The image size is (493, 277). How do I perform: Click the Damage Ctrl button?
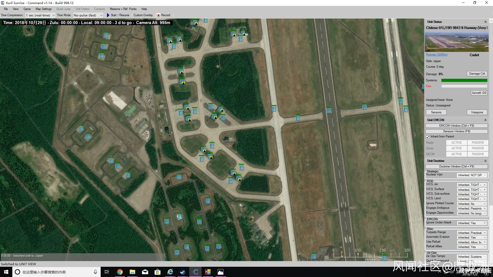(x=477, y=74)
